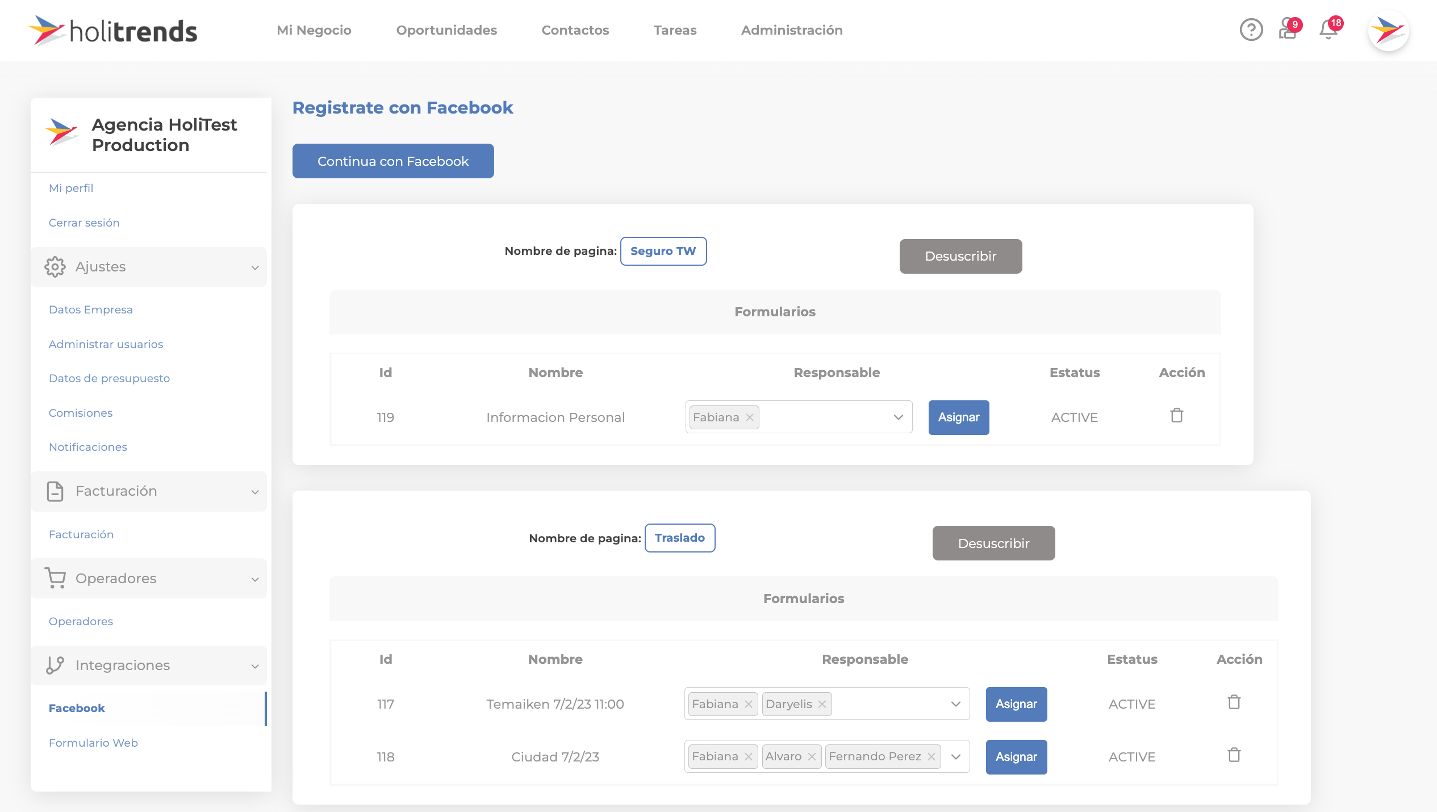Remove Daryelis tag from form 117
The height and width of the screenshot is (812, 1437).
[822, 704]
